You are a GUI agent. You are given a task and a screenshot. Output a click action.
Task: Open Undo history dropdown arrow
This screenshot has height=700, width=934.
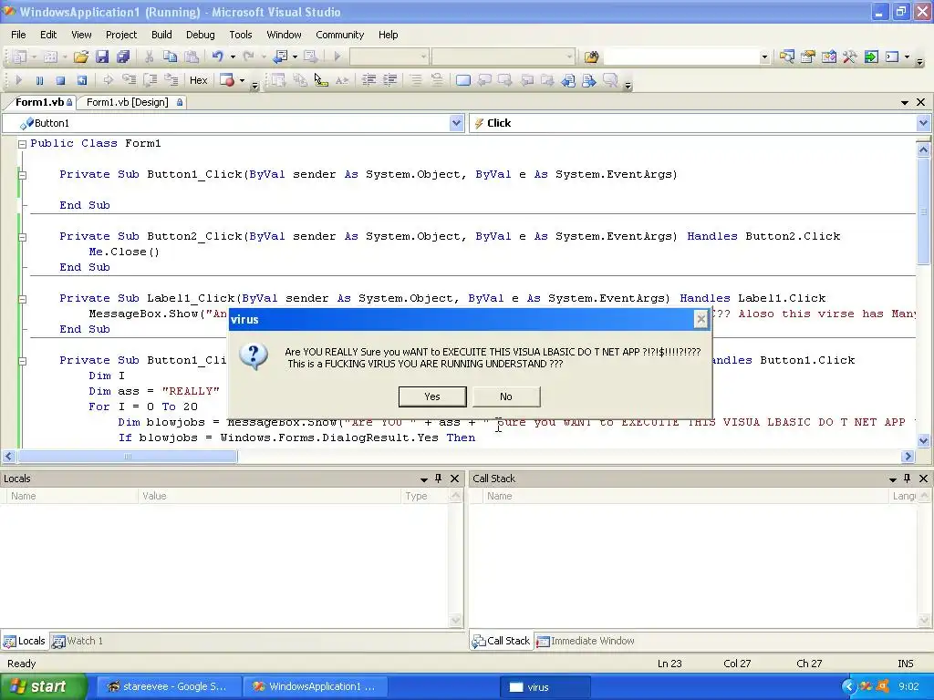click(233, 57)
